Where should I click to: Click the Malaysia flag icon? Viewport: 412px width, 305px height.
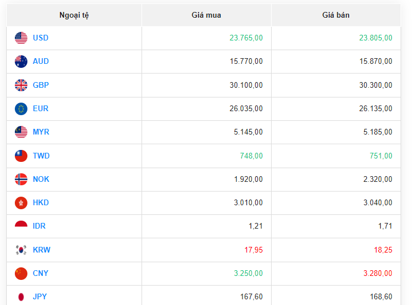[x=21, y=132]
